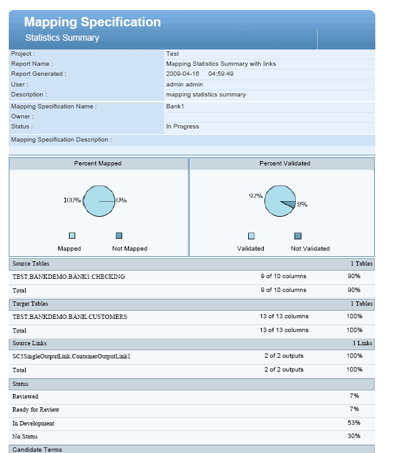Select the No Status row

[25, 436]
